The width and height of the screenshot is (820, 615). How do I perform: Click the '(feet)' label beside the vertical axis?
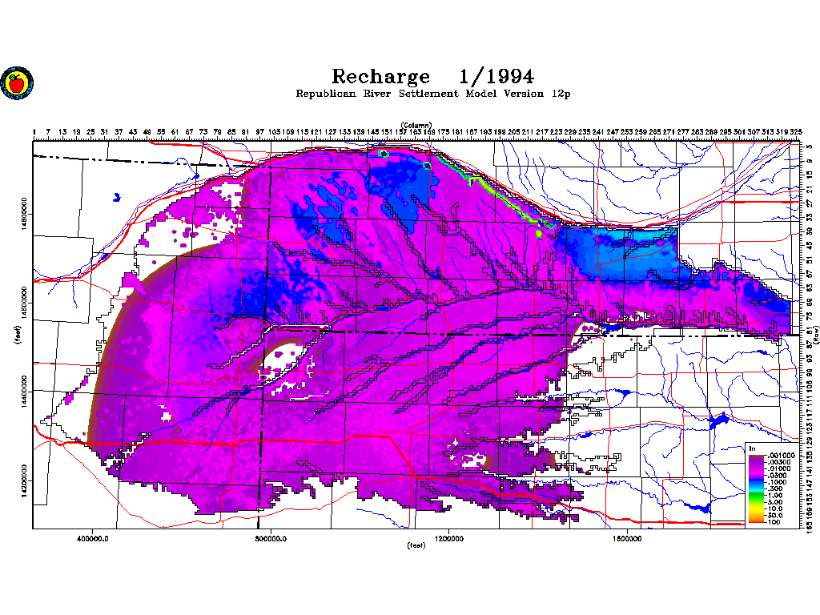pyautogui.click(x=18, y=336)
